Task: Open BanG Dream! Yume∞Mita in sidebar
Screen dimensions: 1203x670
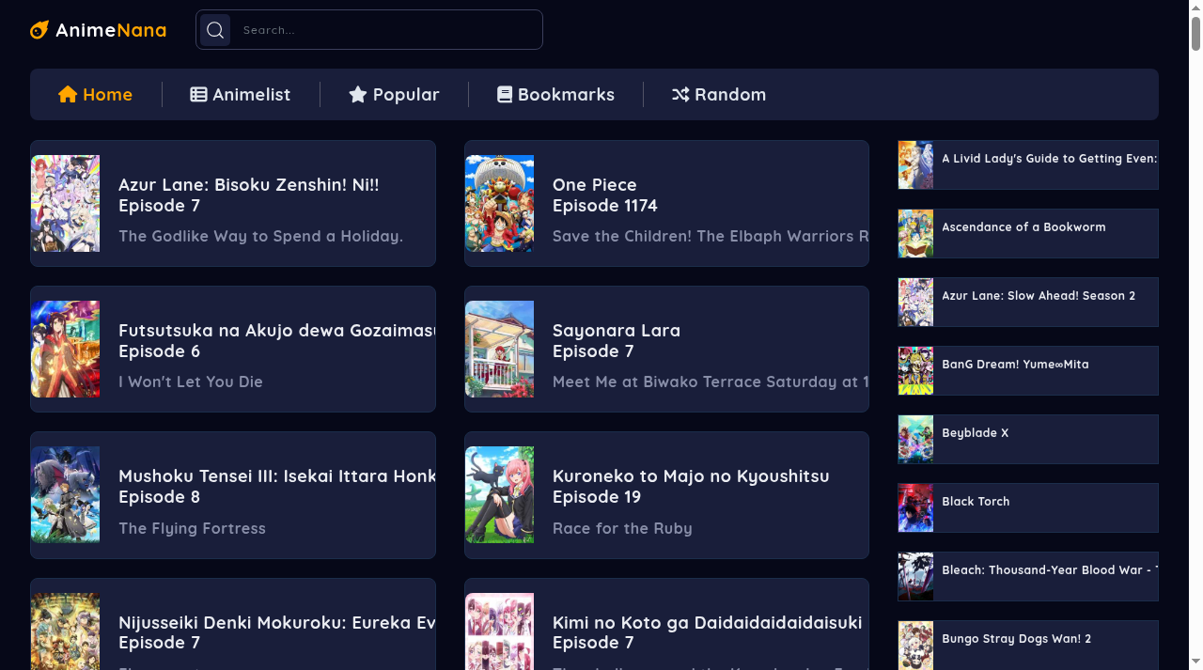Action: 1028,370
